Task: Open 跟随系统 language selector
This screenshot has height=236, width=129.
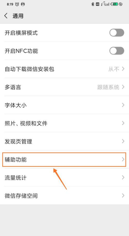Action: pyautogui.click(x=111, y=87)
